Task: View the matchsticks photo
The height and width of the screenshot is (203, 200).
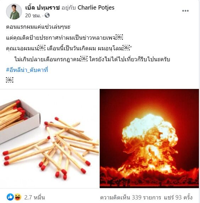Action: [x=49, y=139]
